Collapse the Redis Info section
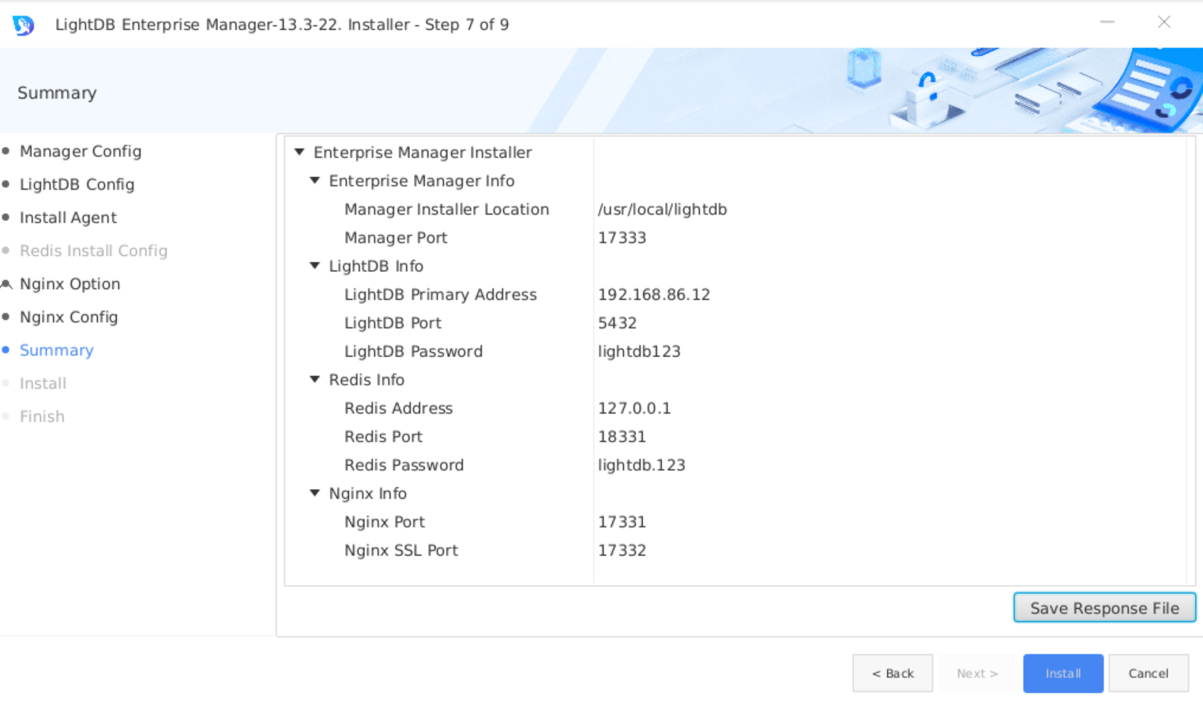This screenshot has height=701, width=1203. point(314,379)
